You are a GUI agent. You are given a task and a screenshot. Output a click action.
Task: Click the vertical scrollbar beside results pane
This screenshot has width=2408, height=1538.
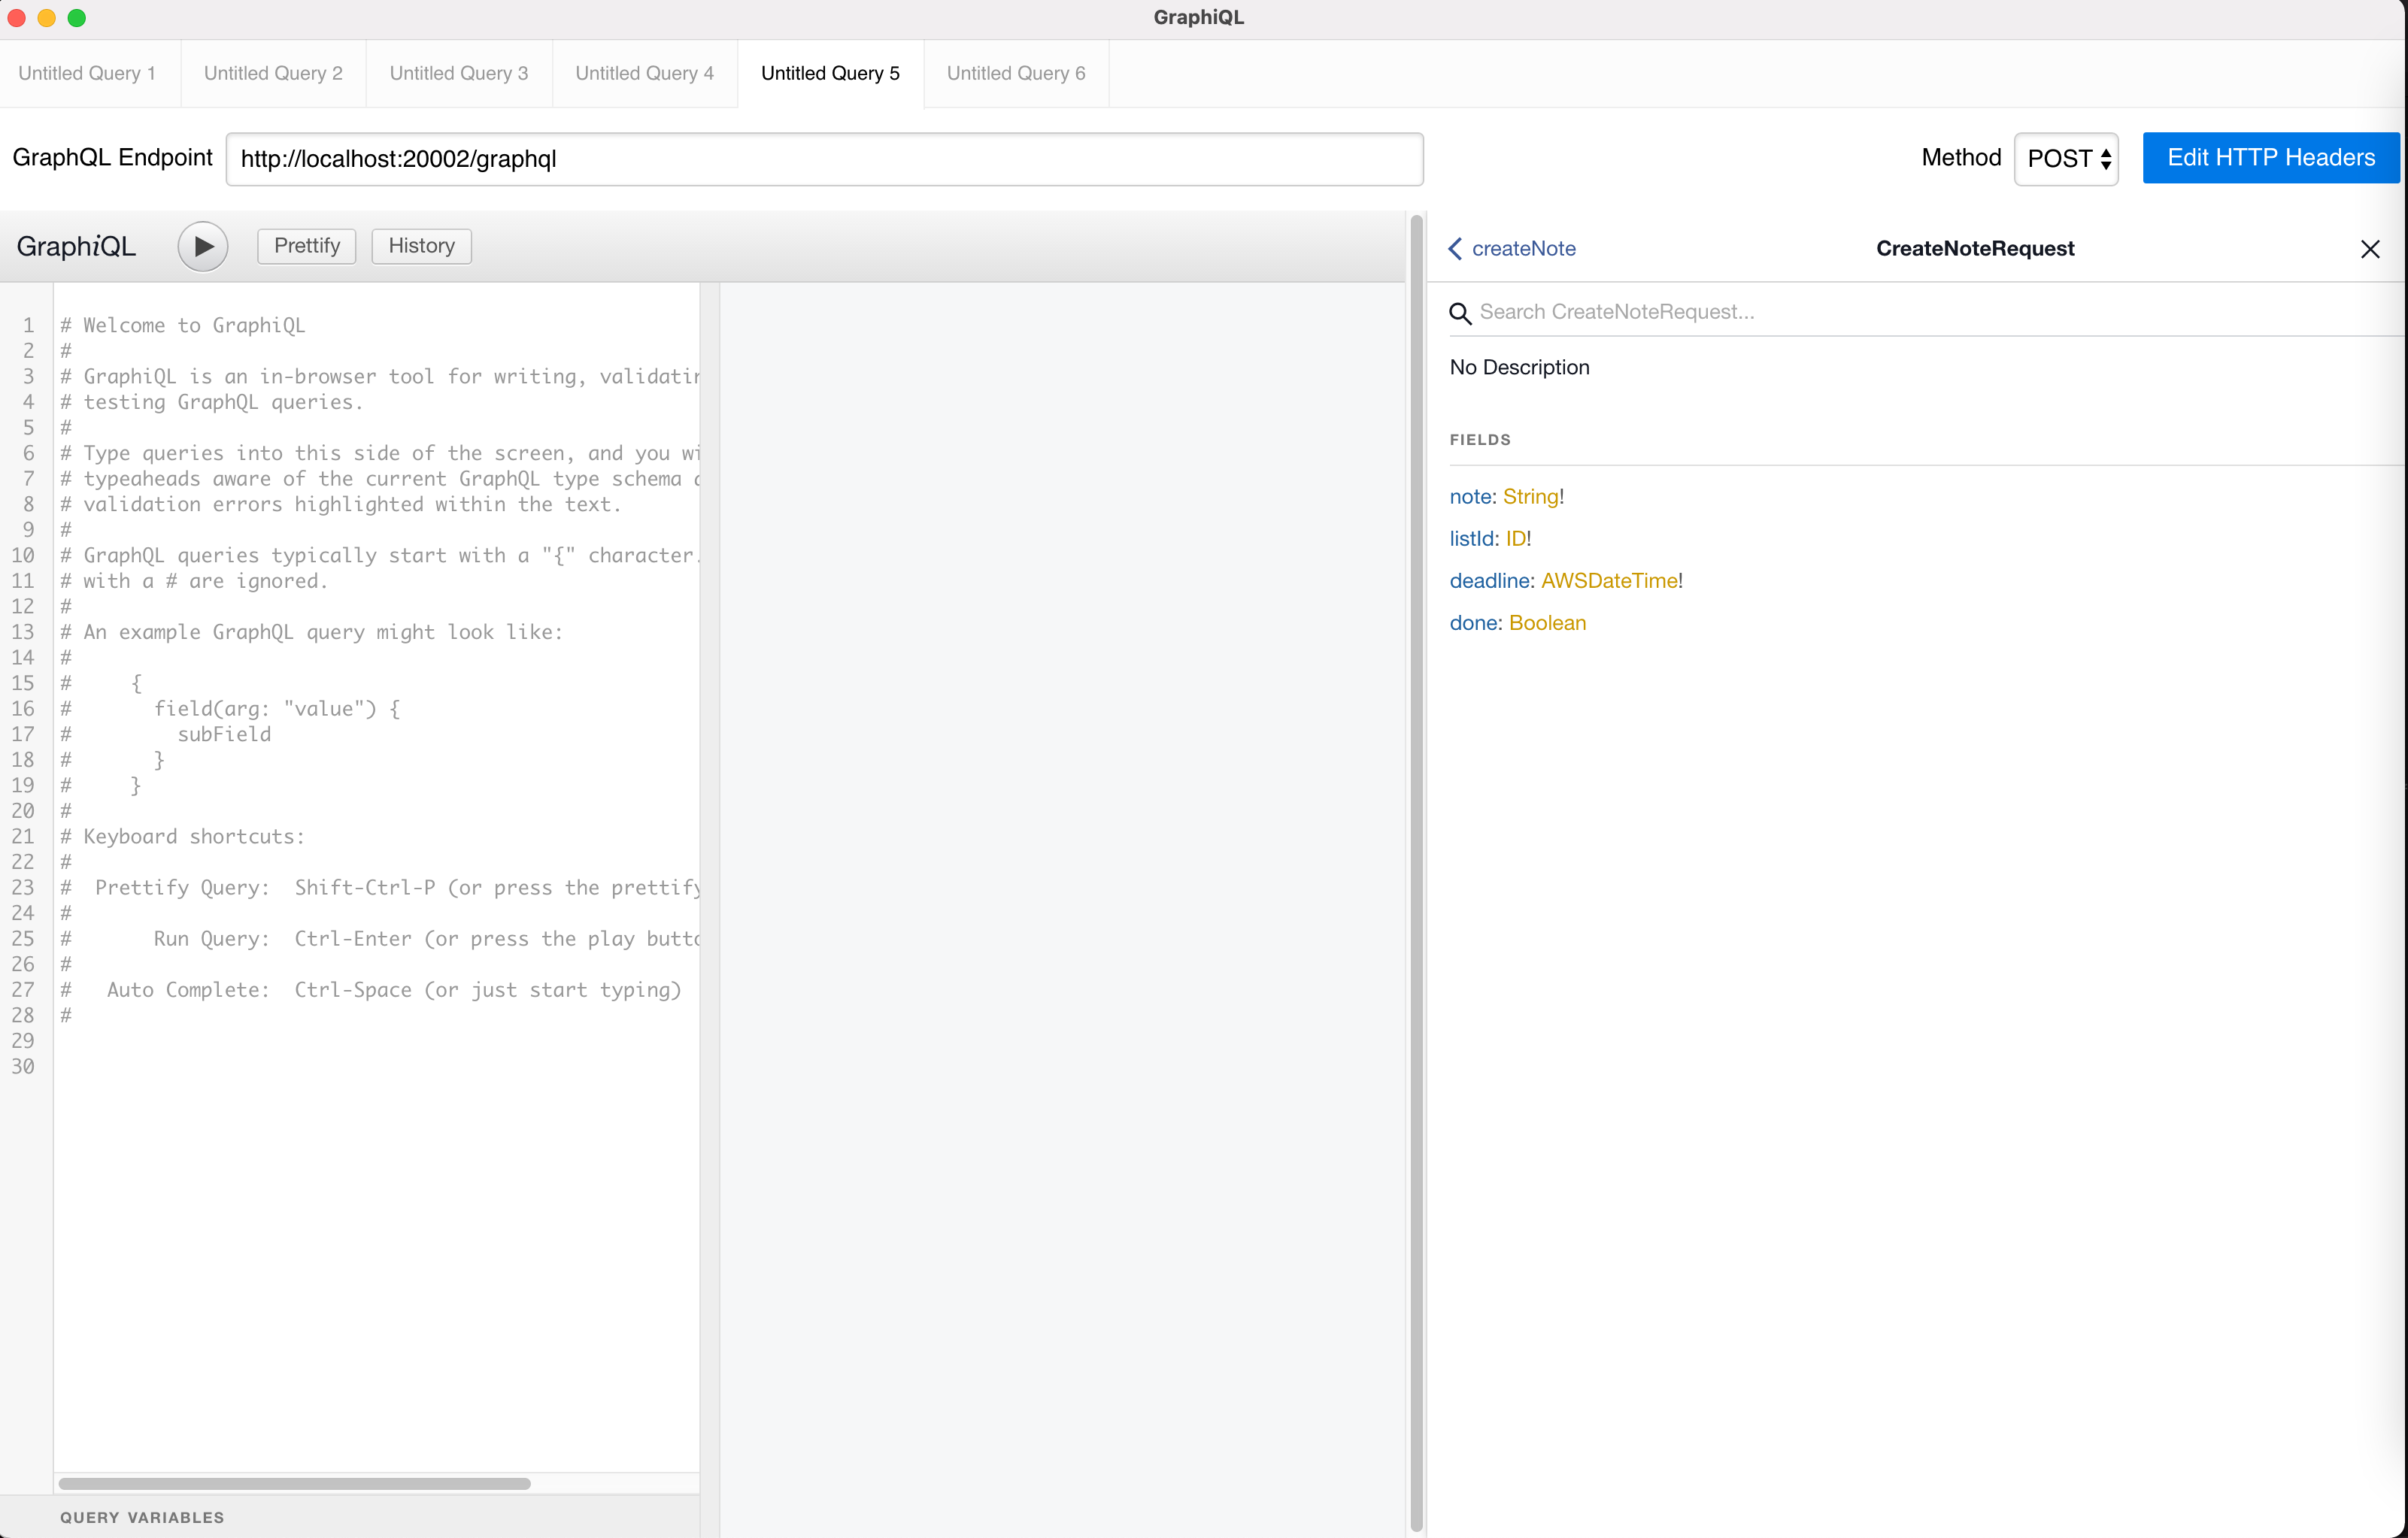[x=1416, y=874]
